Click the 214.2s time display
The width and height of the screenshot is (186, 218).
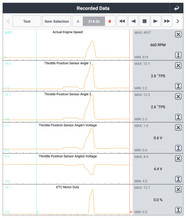click(94, 21)
